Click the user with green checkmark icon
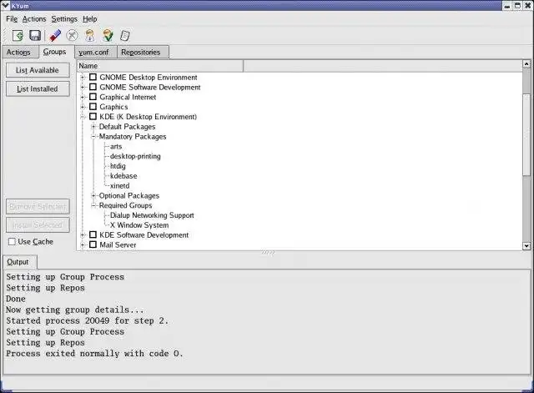 click(108, 35)
